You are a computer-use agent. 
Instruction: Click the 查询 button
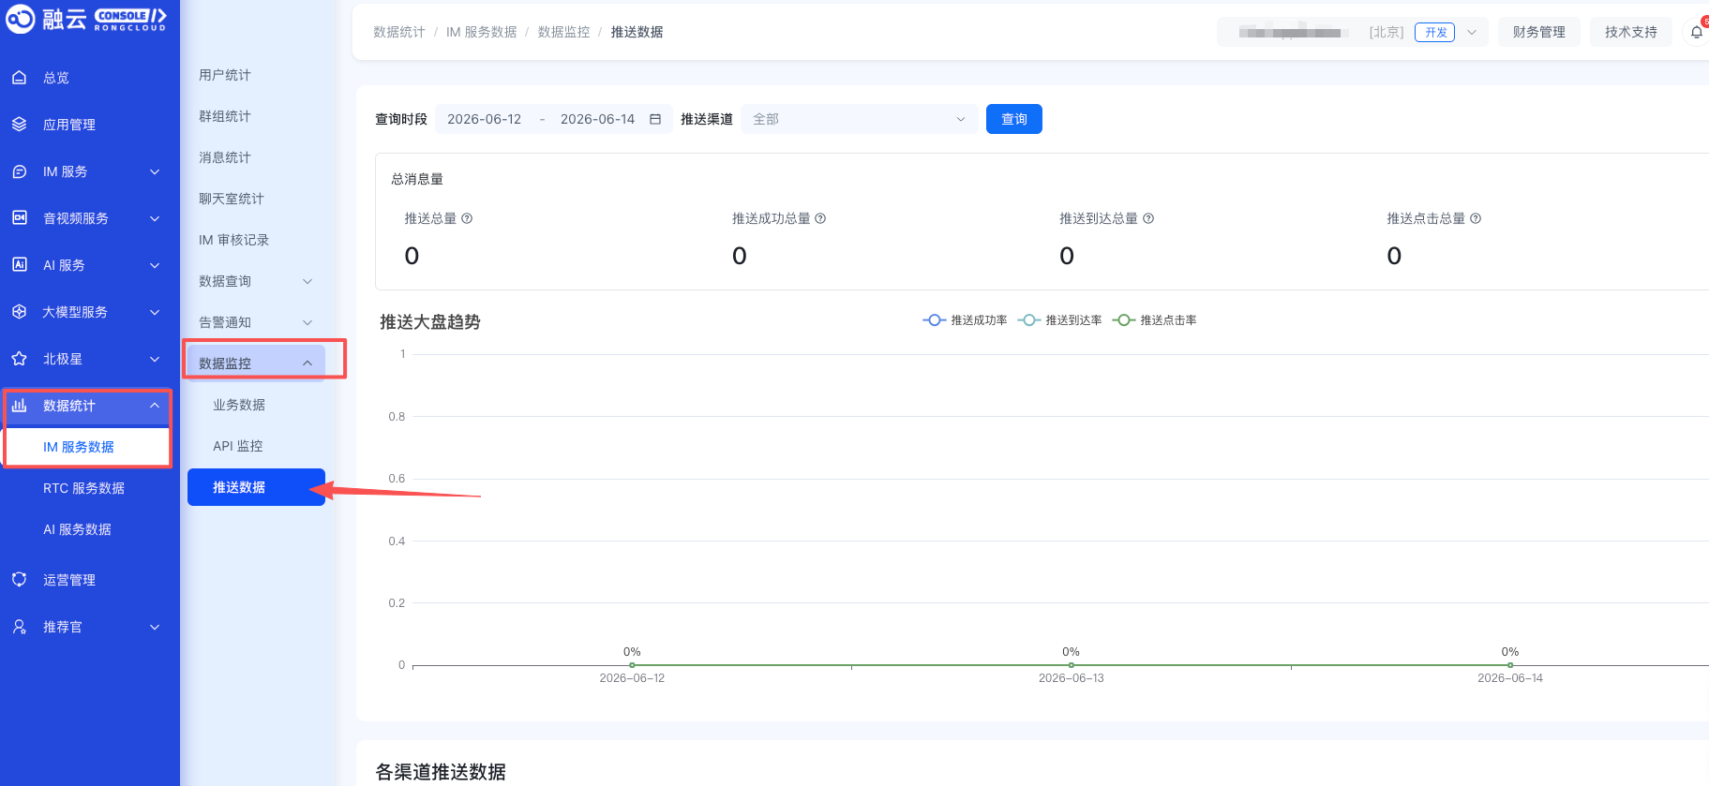point(1014,119)
